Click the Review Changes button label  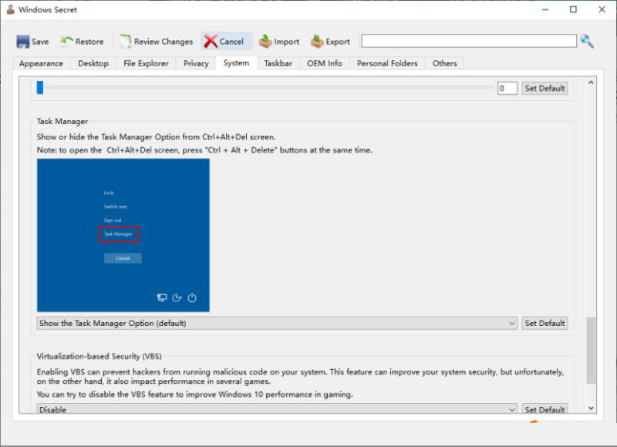point(164,42)
